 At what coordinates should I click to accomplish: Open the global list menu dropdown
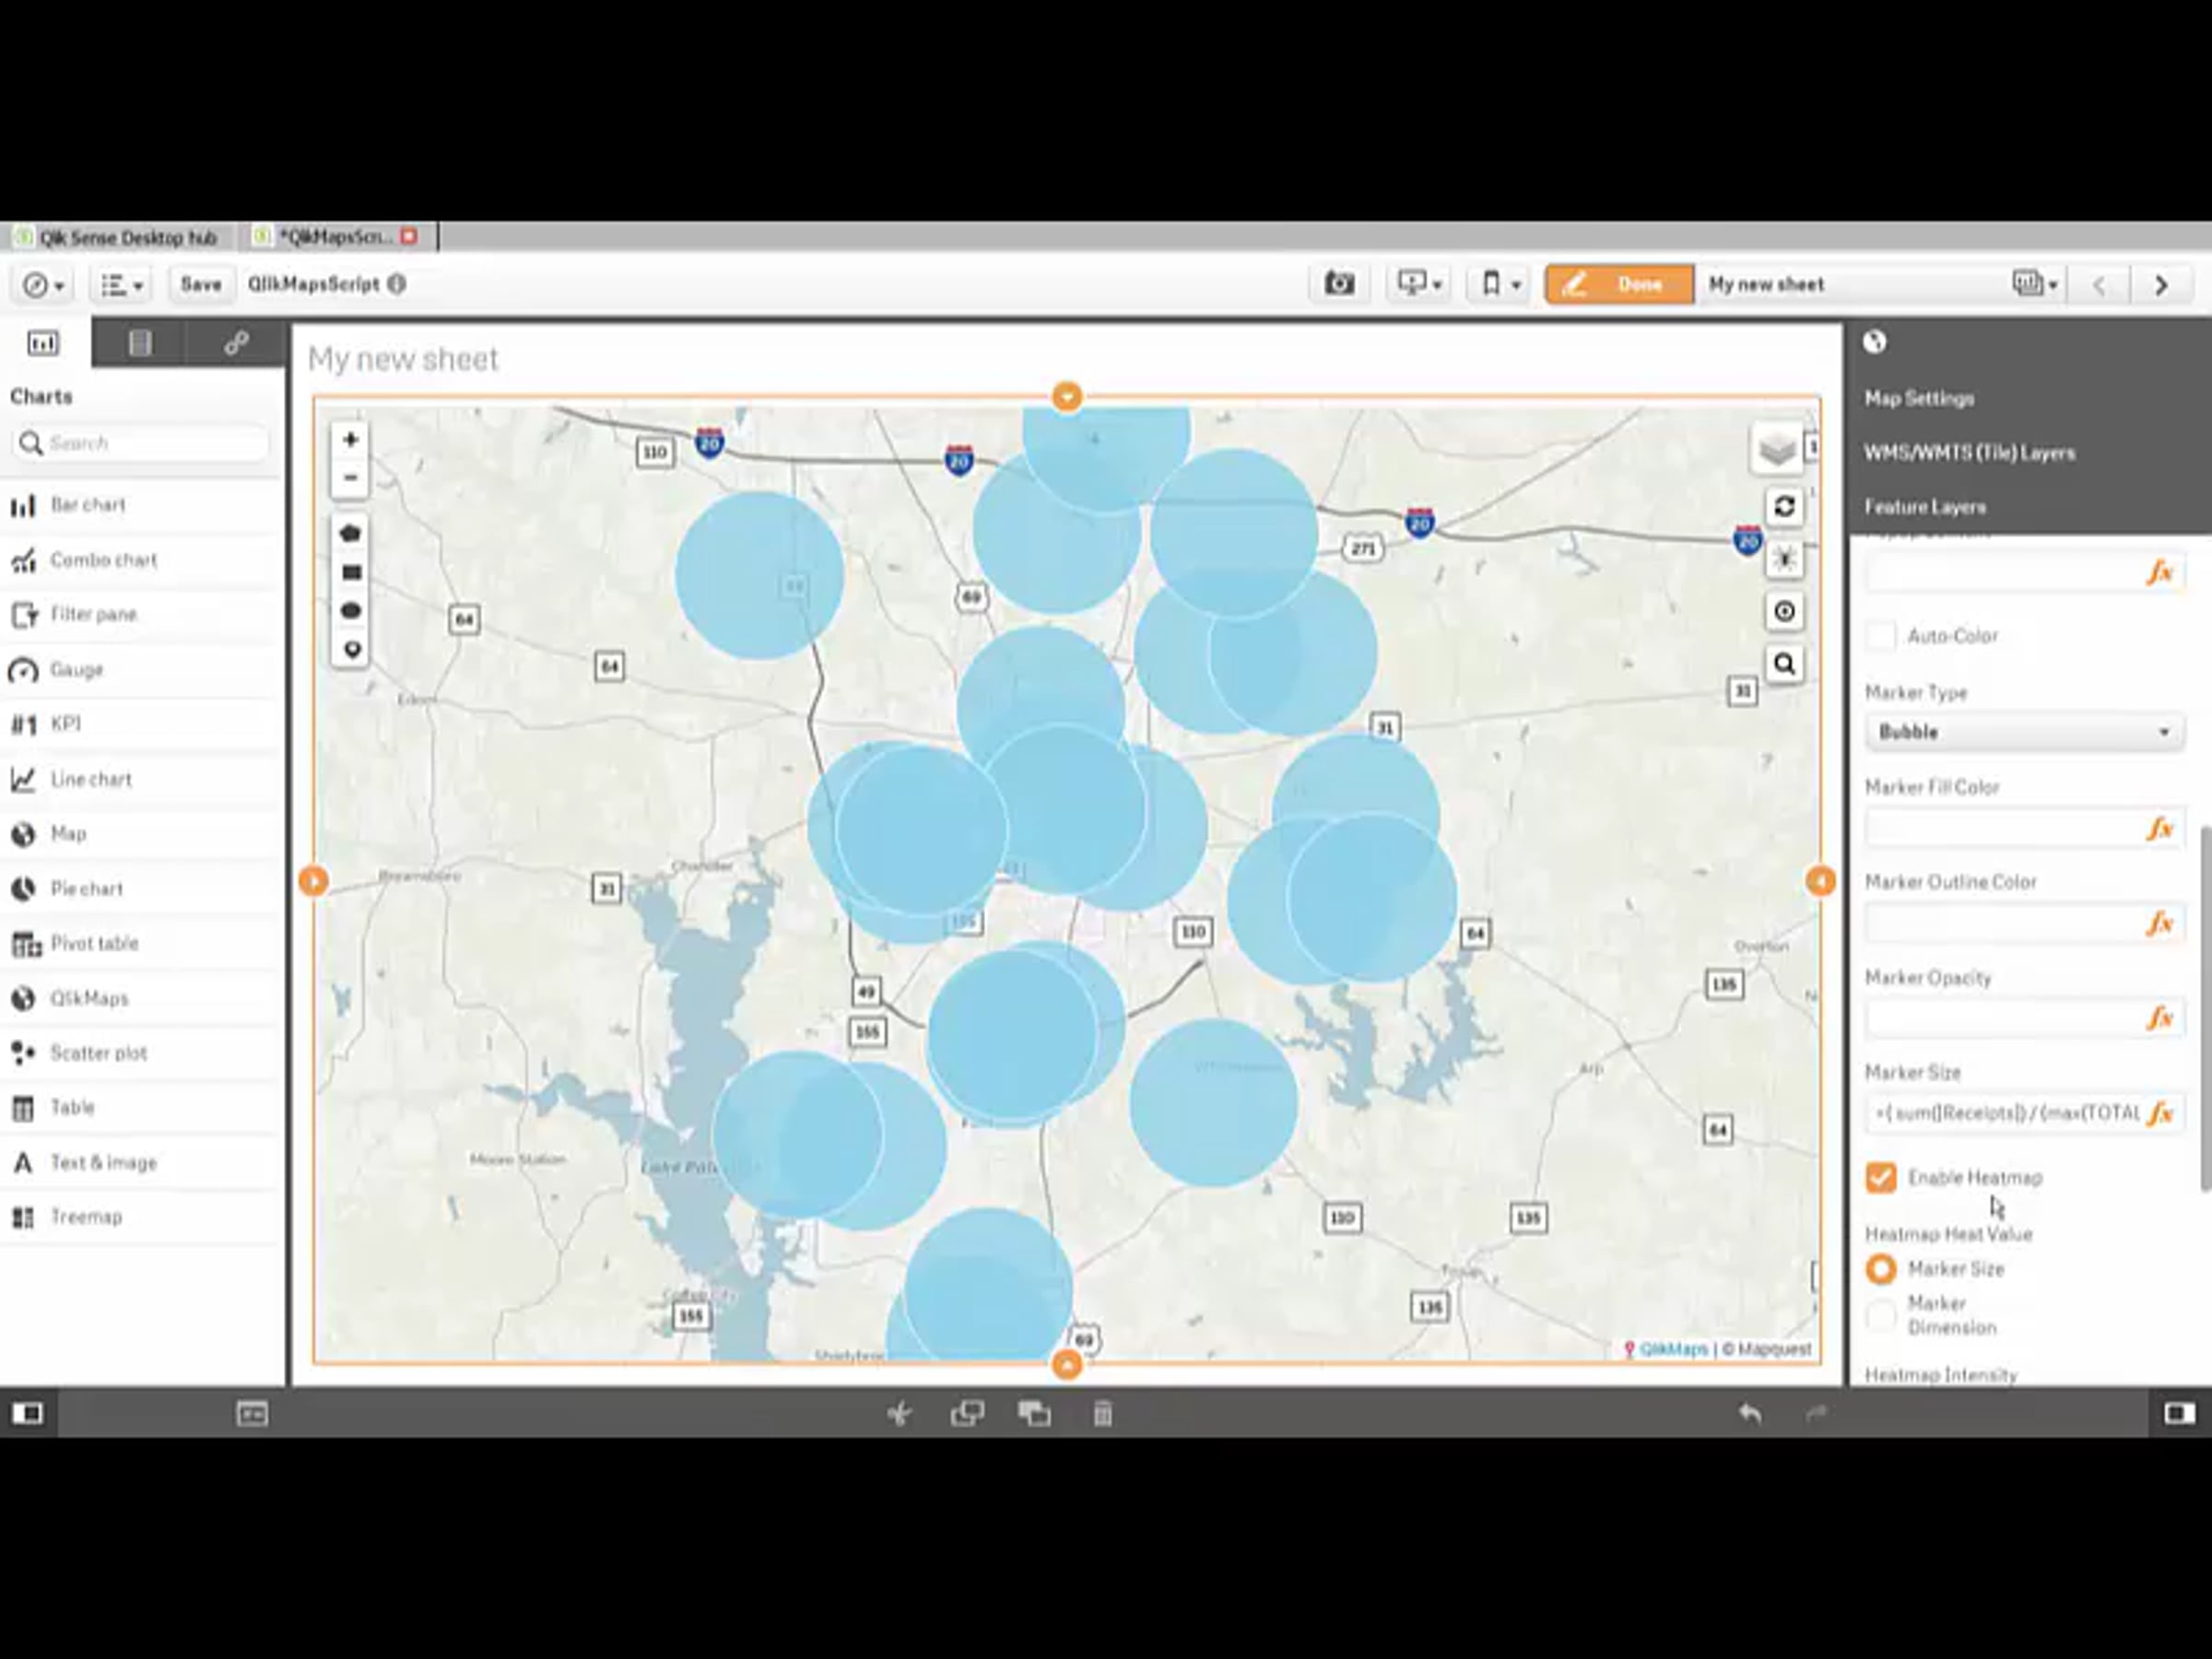coord(122,285)
